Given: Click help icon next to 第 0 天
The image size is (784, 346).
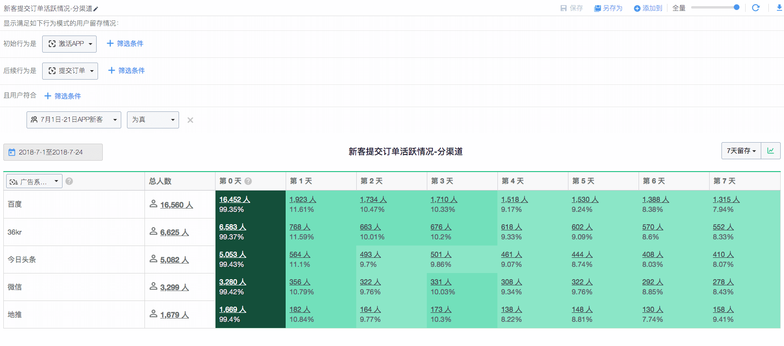Looking at the screenshot, I should coord(248,181).
